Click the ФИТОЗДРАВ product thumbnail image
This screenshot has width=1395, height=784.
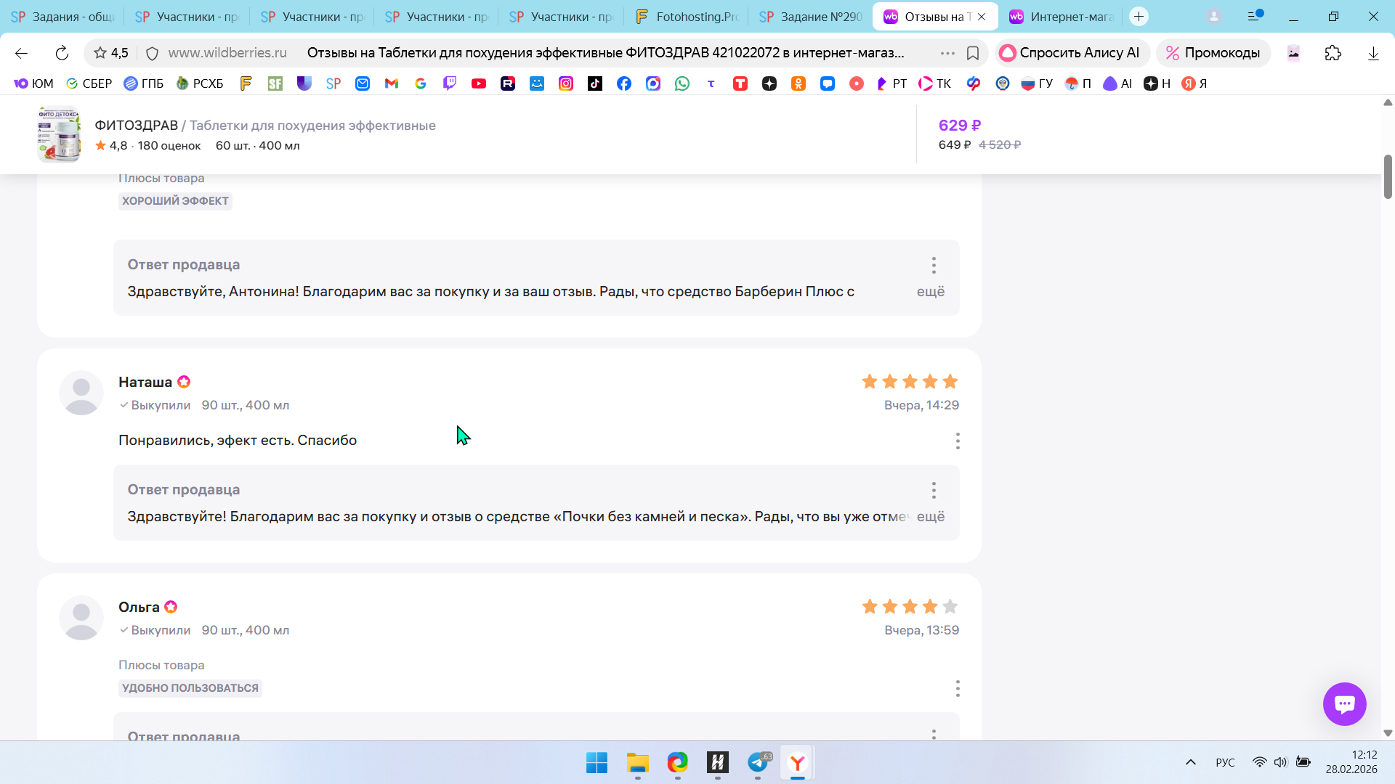coord(59,135)
